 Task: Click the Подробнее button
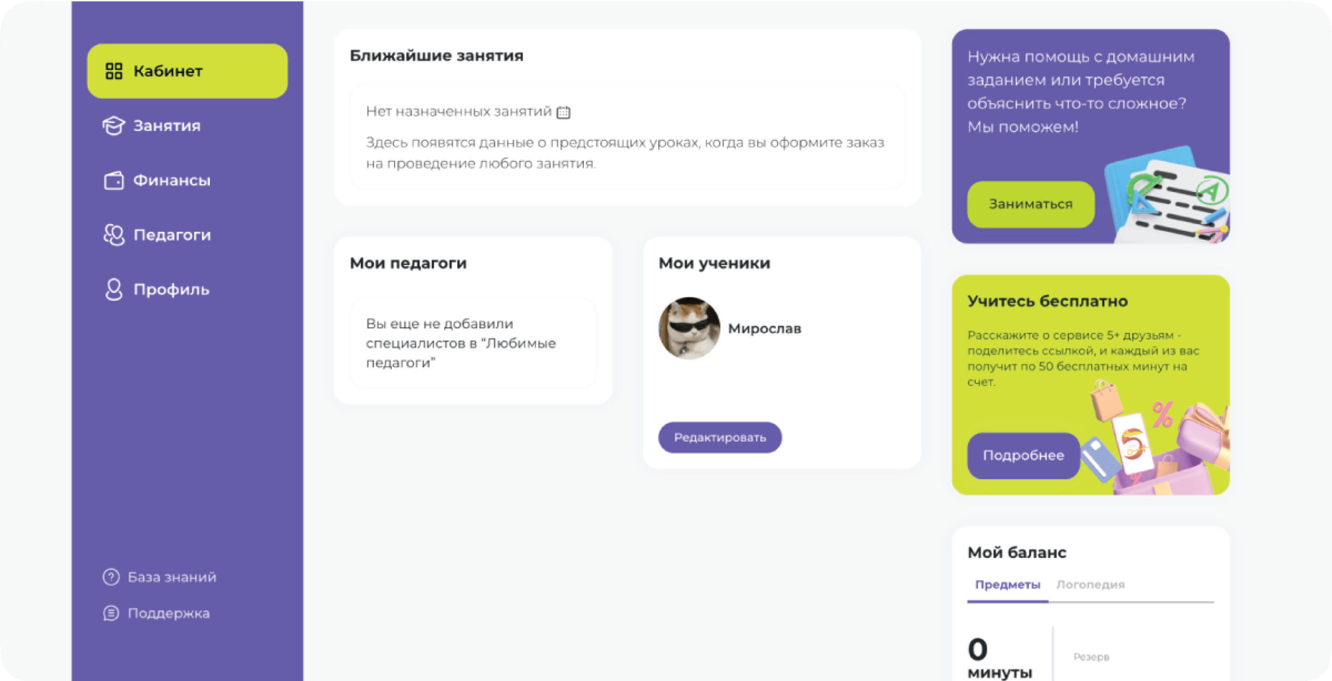(x=1023, y=455)
